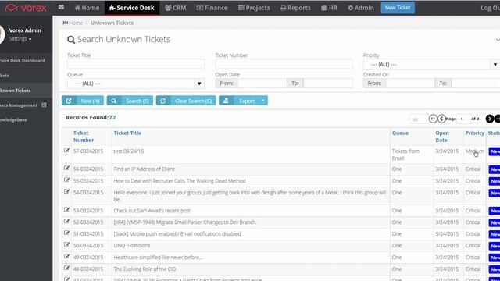Screen dimensions: 500x281
Task: Click the New (N) button
Action: [x=83, y=101]
